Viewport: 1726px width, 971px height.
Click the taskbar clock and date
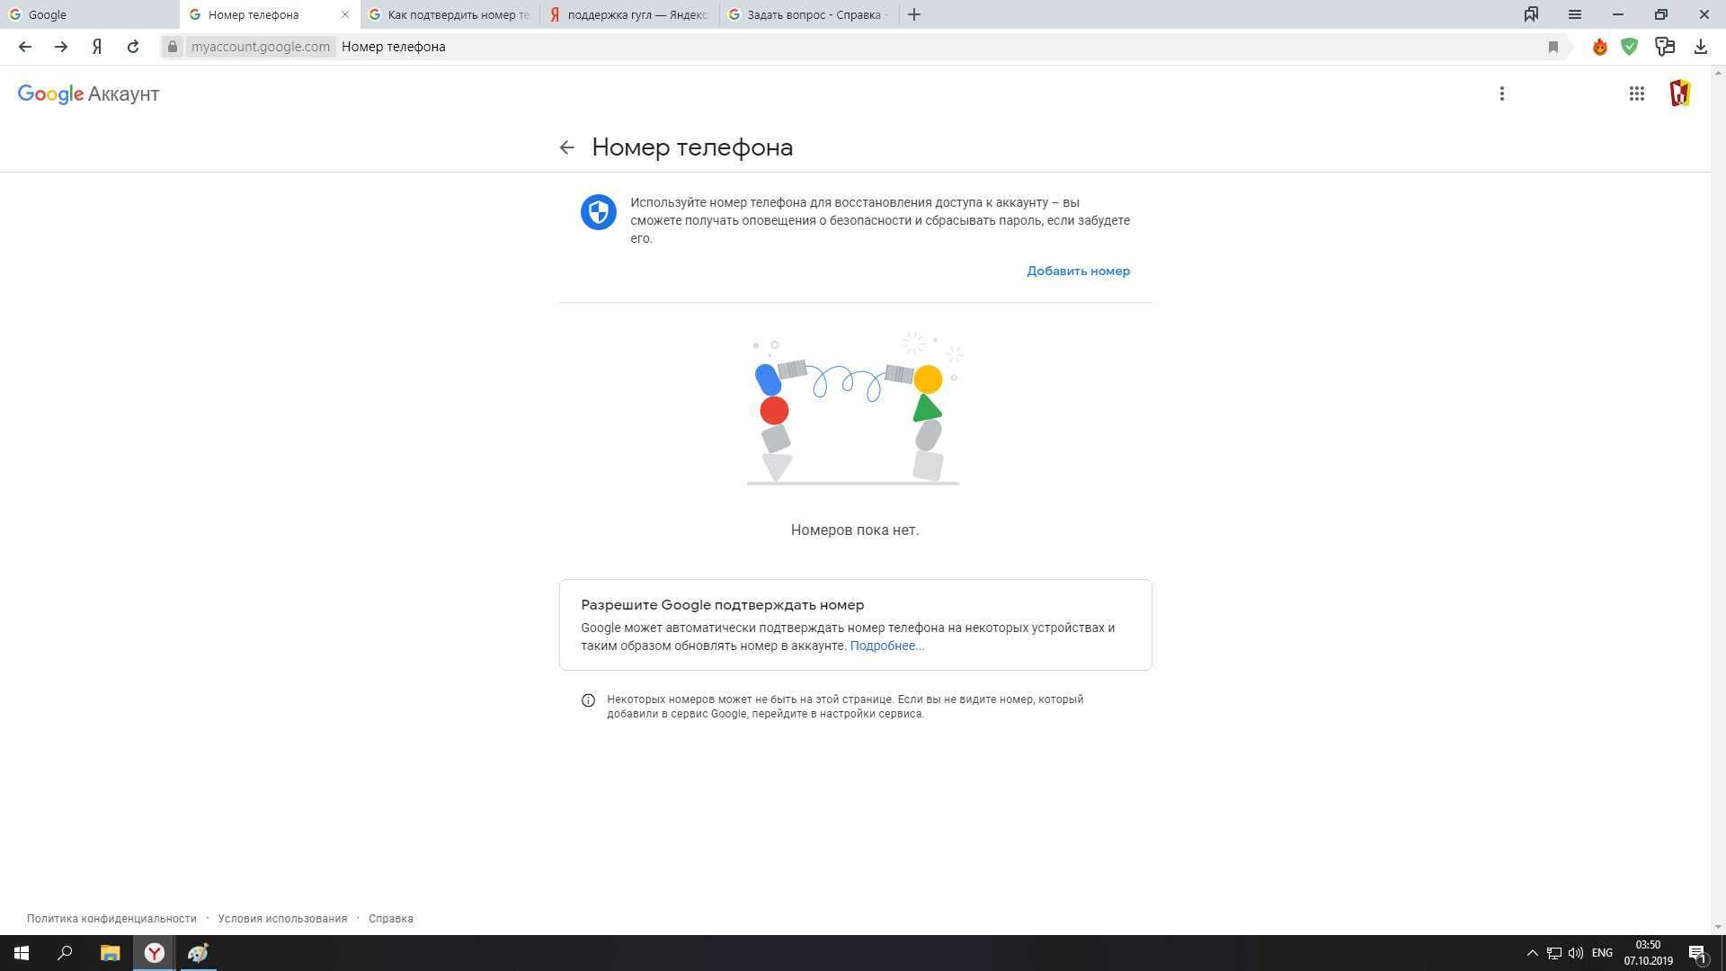1648,953
